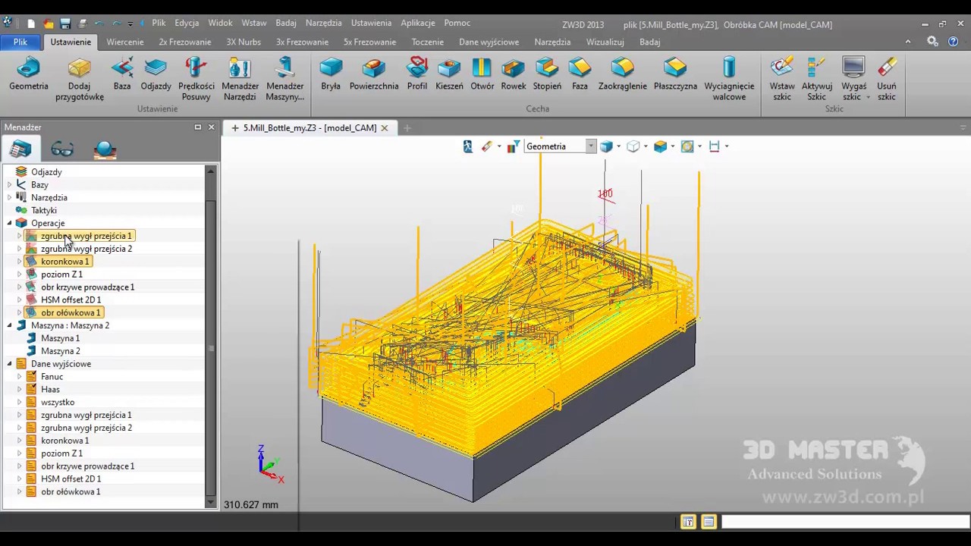Click the color filter icon beside the Geometria box
The height and width of the screenshot is (546, 971).
[x=514, y=146]
